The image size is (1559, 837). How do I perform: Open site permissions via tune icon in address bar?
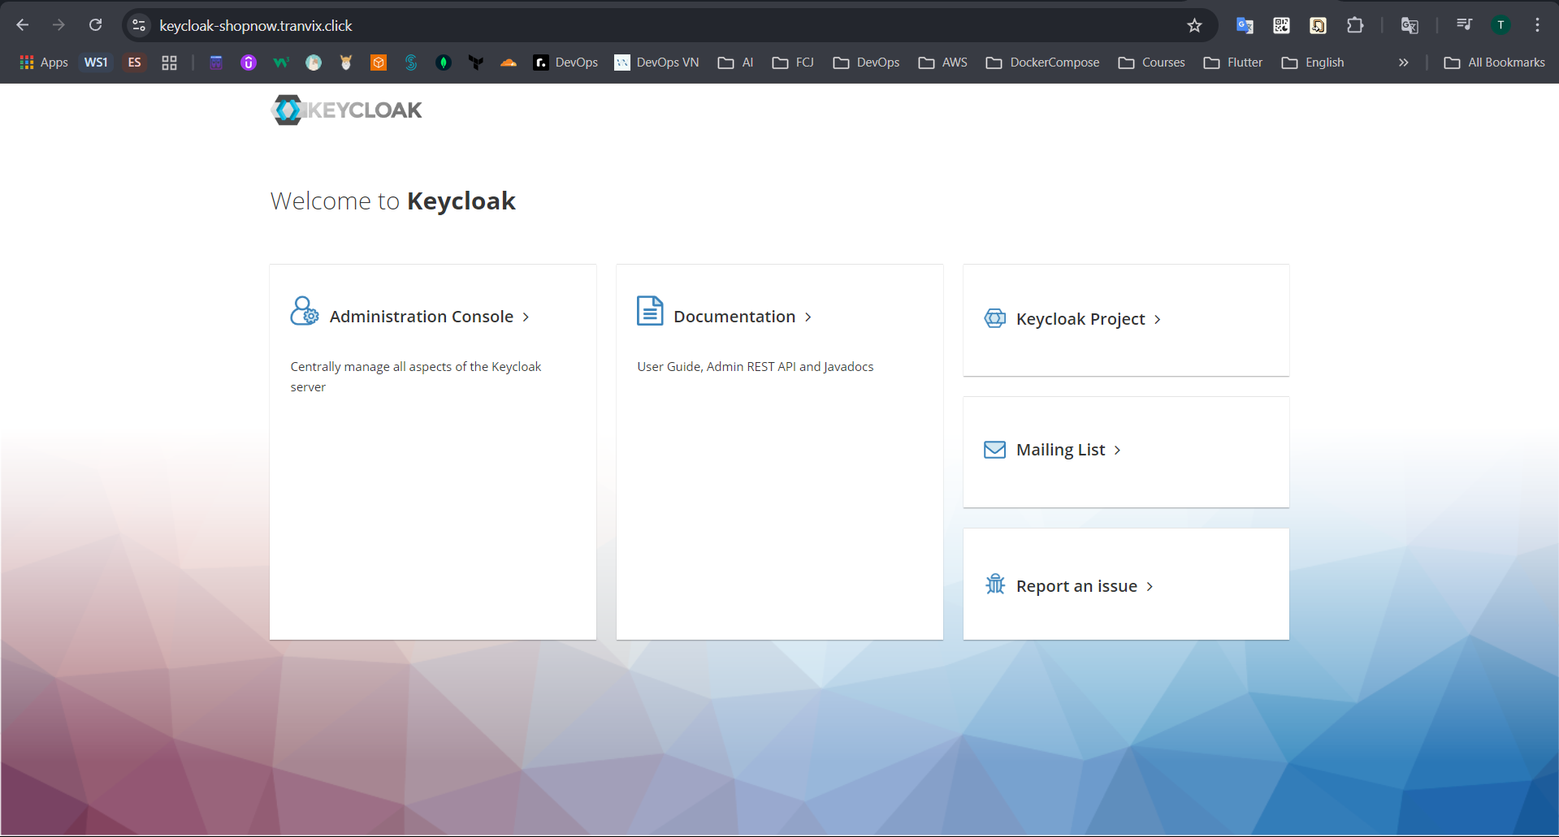click(138, 25)
